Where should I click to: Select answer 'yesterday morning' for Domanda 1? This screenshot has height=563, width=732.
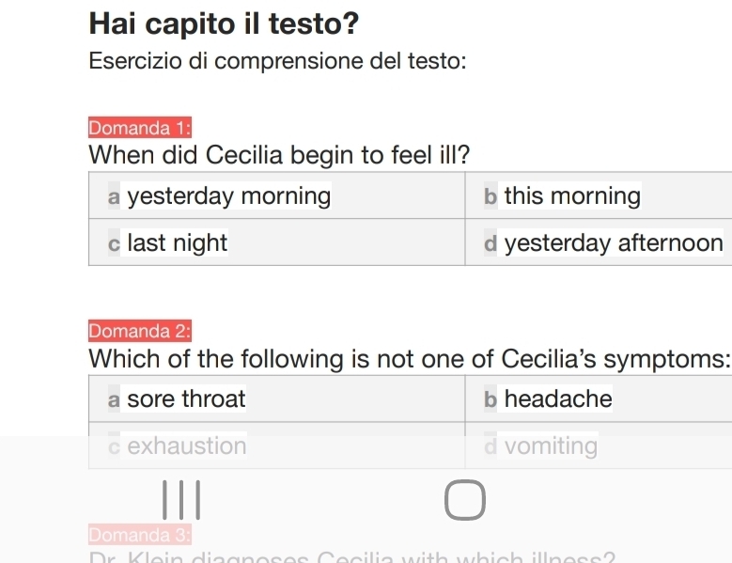(228, 196)
